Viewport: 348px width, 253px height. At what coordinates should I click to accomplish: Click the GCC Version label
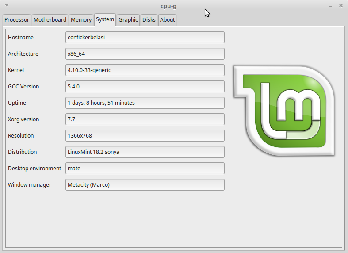pos(23,87)
